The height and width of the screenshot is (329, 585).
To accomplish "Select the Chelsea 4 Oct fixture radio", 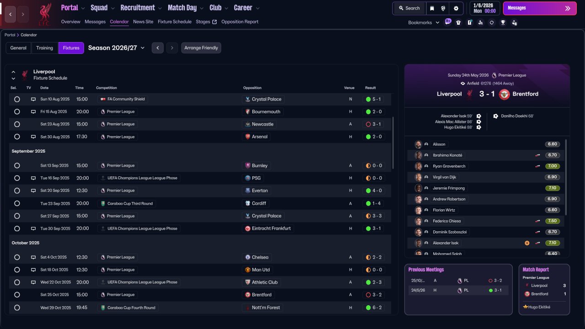I will coord(17,257).
